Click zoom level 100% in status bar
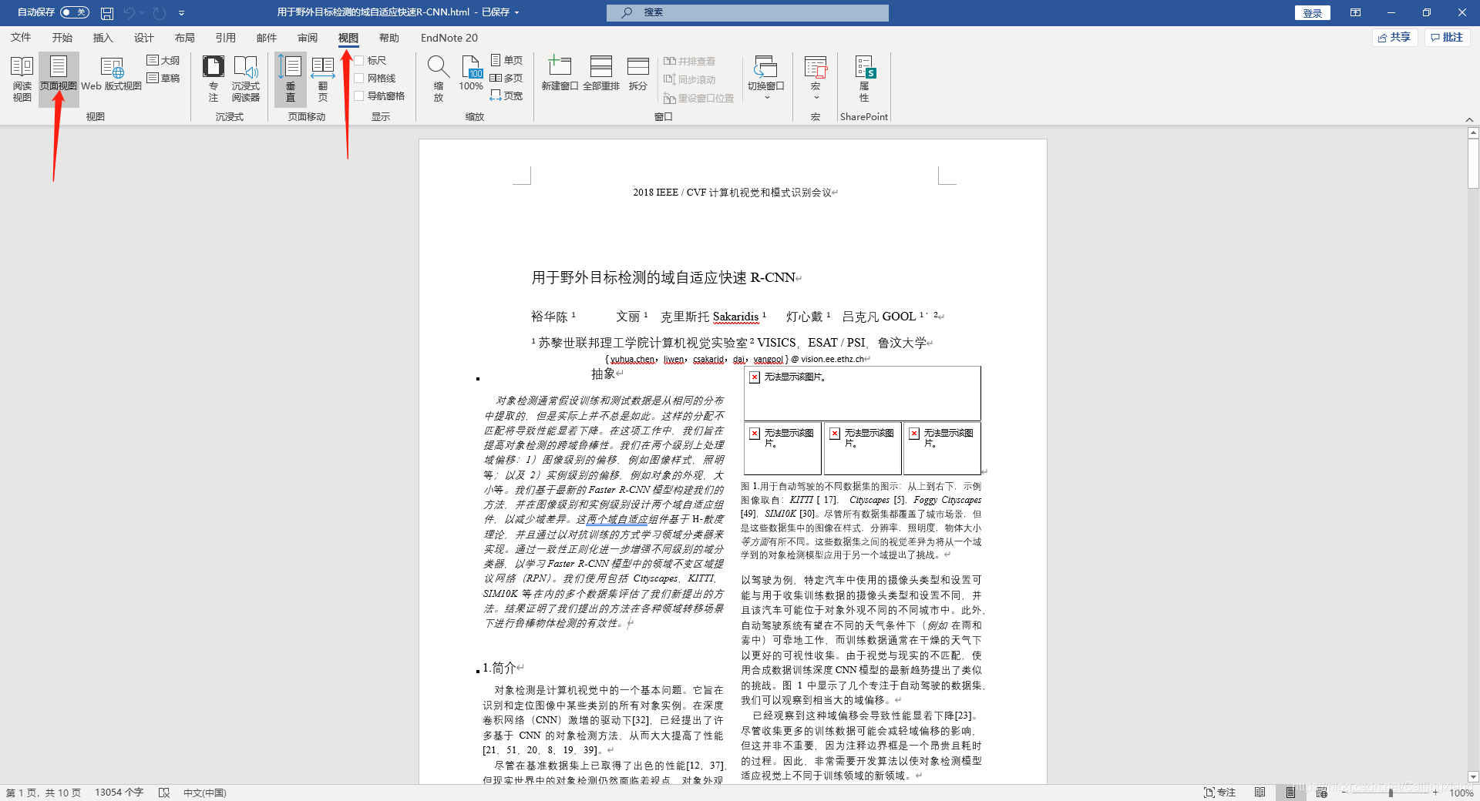 pyautogui.click(x=1461, y=793)
